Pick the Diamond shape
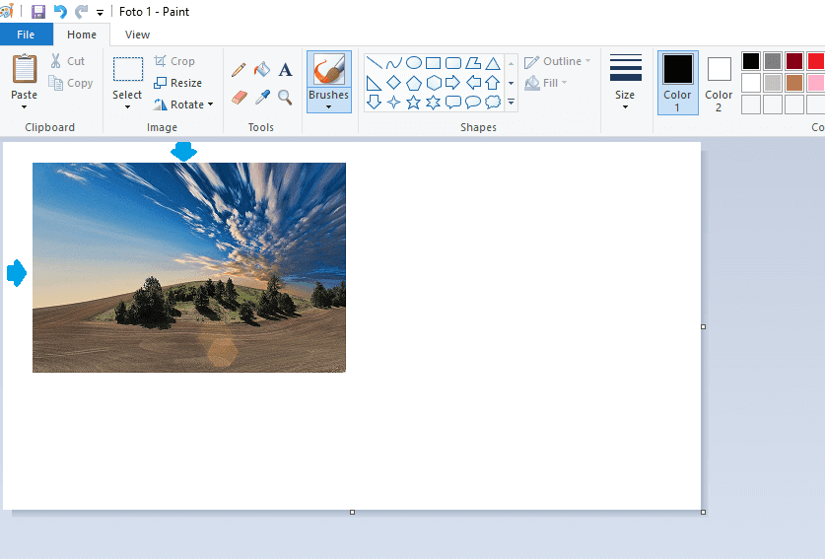The height and width of the screenshot is (559, 825). [393, 83]
